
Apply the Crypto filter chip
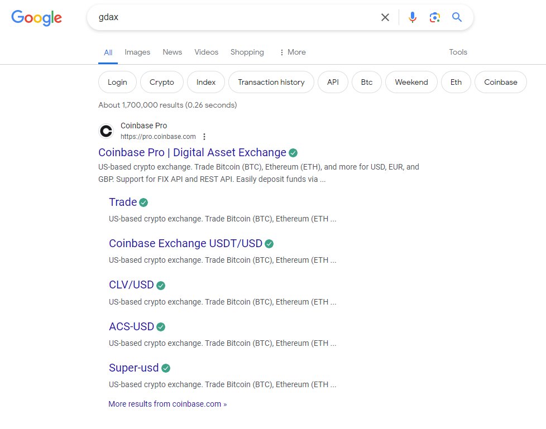pyautogui.click(x=161, y=82)
